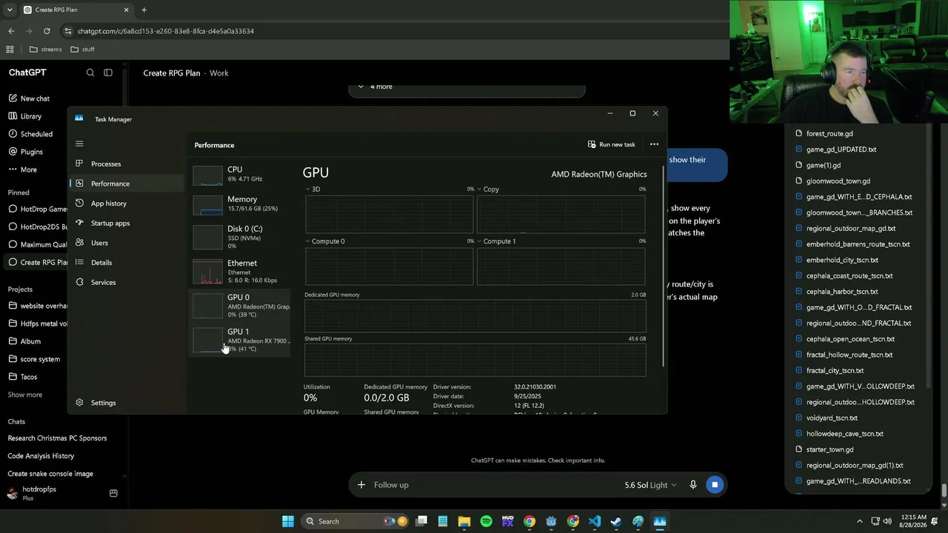Select GPU 1 Radeon RX 7900 entry
This screenshot has width=948, height=533.
(x=241, y=340)
